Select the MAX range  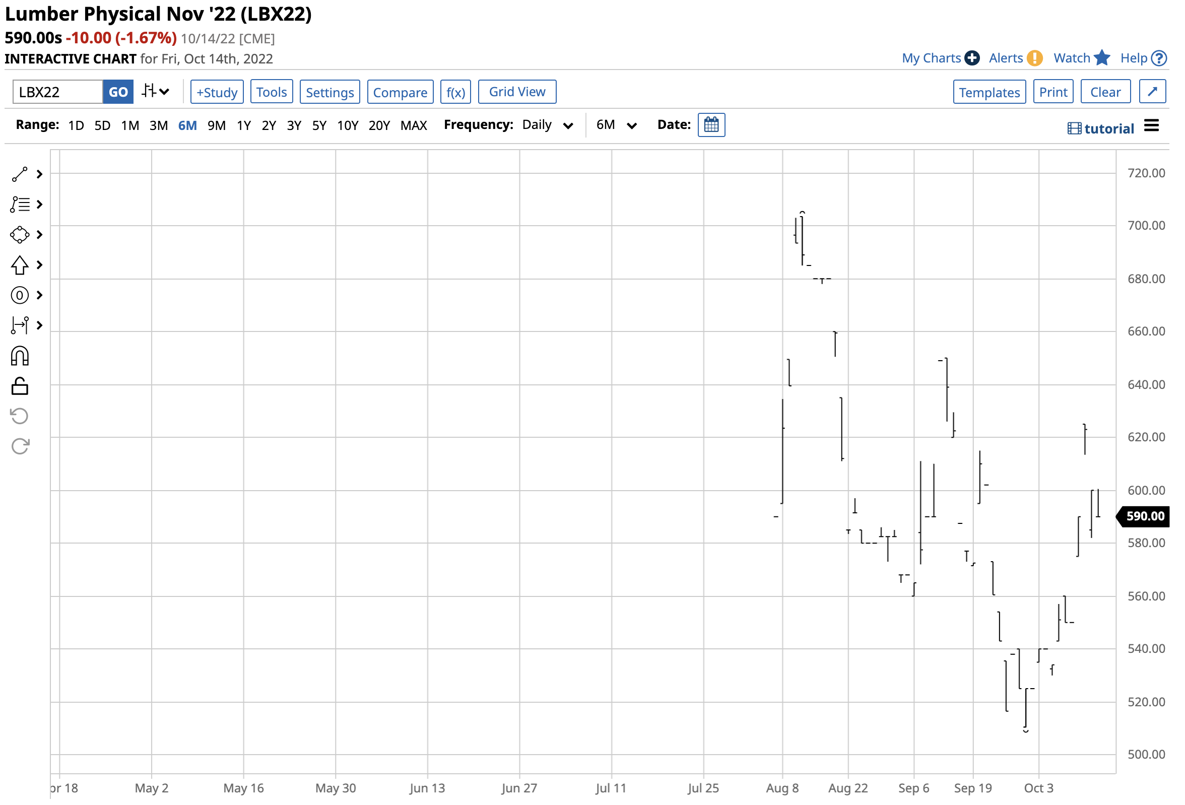coord(414,125)
